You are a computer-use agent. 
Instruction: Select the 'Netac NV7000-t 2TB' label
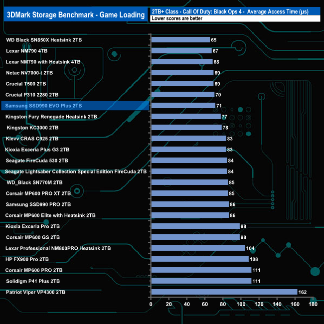(29, 73)
